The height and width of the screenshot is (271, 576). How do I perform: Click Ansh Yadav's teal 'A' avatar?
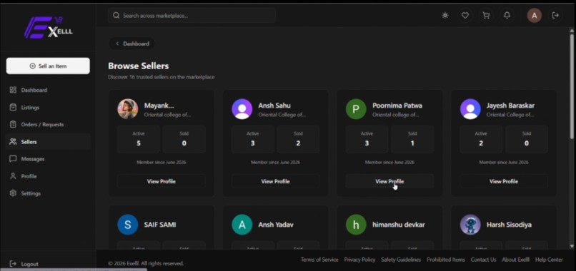(x=242, y=225)
